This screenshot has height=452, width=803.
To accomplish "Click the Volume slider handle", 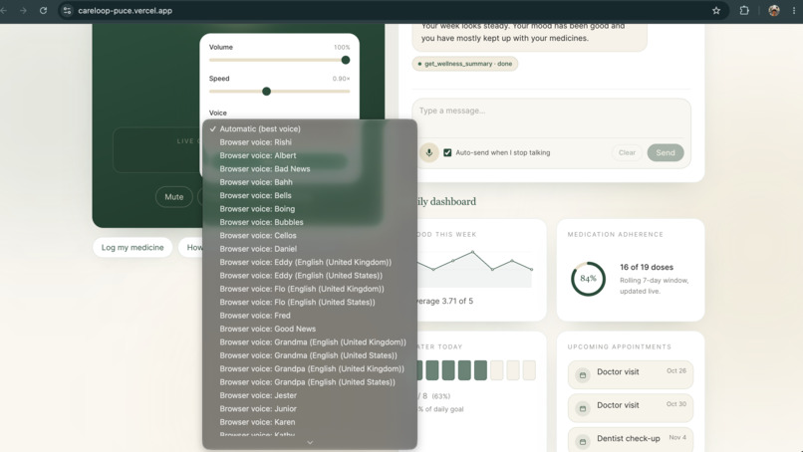I will 346,60.
